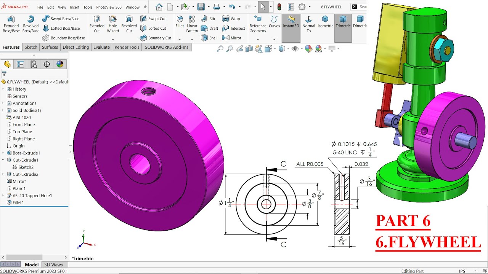Expand the Annotations tree node
The height and width of the screenshot is (274, 488).
pos(3,103)
